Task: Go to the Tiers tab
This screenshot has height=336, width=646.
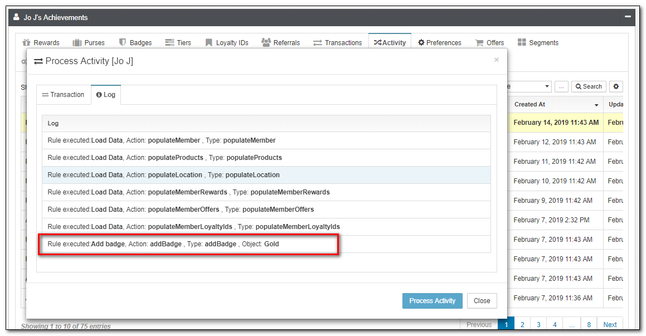Action: tap(178, 43)
